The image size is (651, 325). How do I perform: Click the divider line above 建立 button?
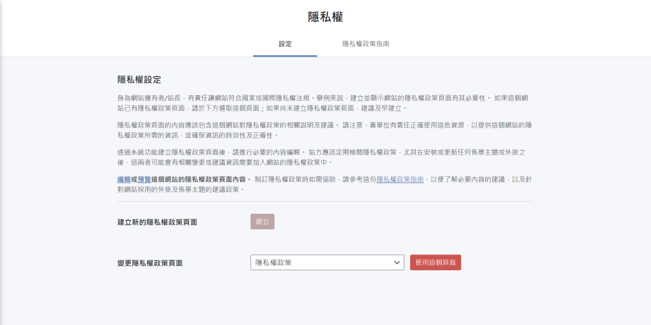click(325, 202)
